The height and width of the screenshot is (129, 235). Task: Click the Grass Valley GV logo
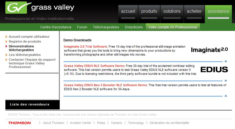click(40, 7)
